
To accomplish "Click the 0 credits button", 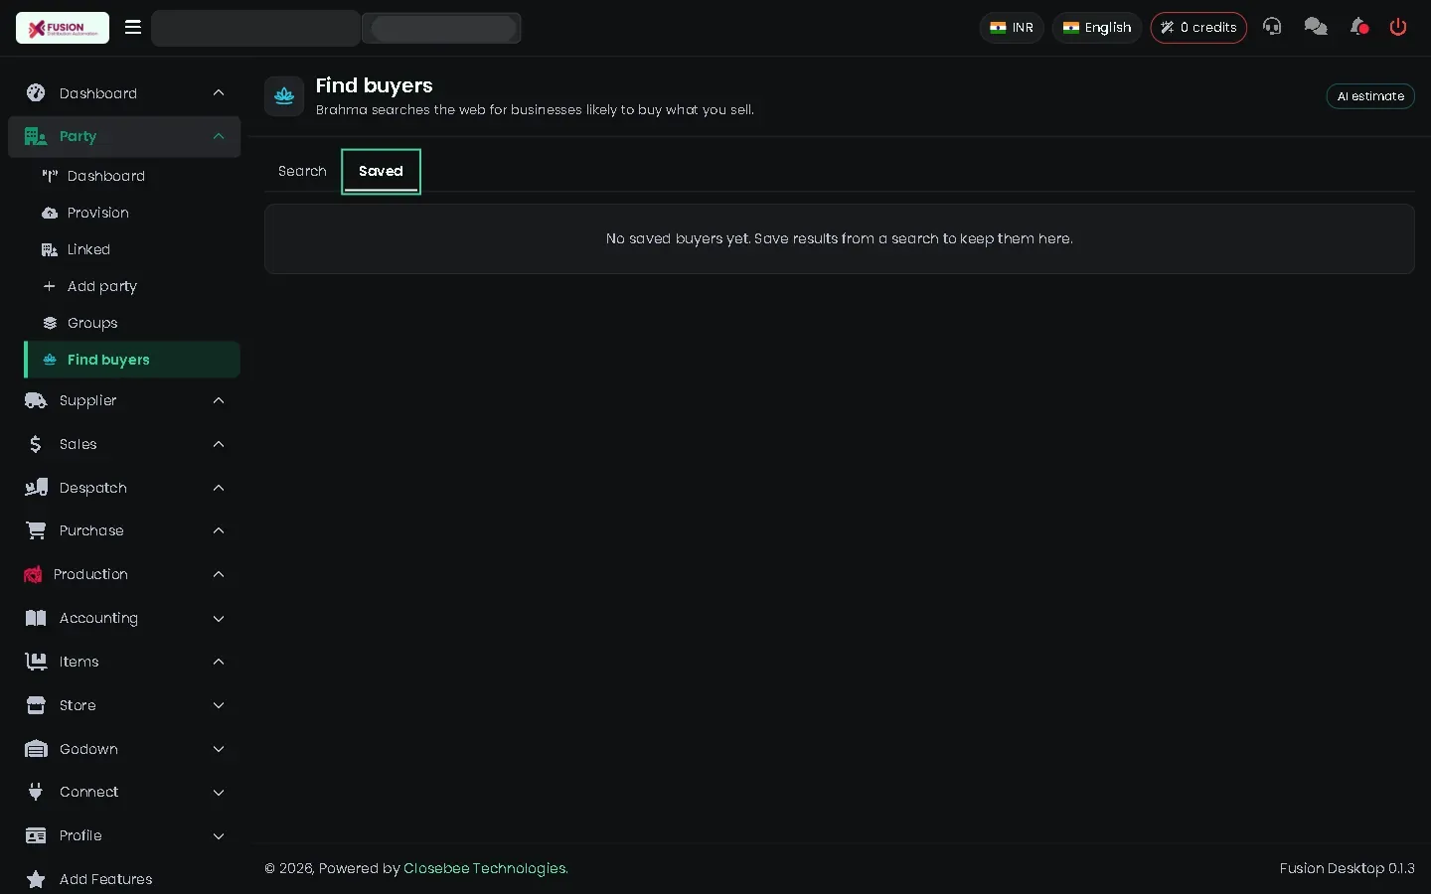I will 1198,28.
